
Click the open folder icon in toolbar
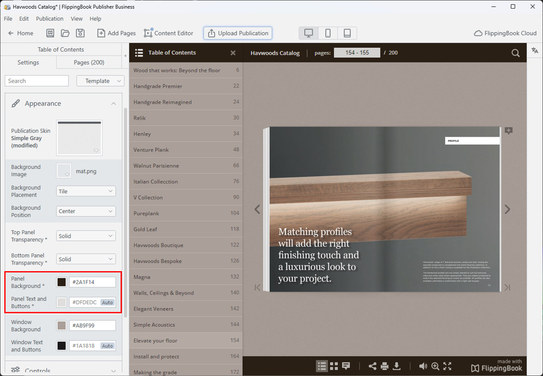tap(65, 33)
